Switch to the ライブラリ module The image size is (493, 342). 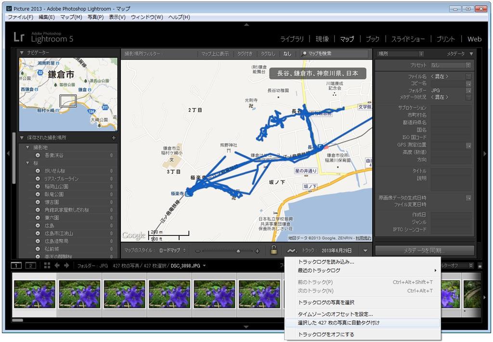(292, 39)
